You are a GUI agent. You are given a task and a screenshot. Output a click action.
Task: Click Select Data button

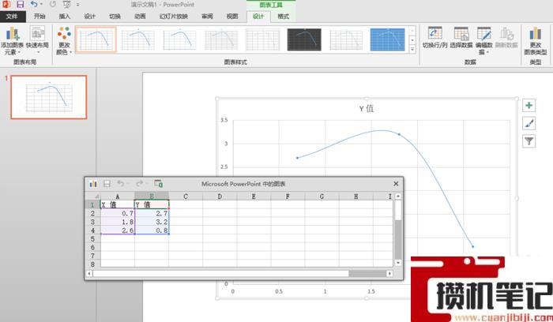461,38
